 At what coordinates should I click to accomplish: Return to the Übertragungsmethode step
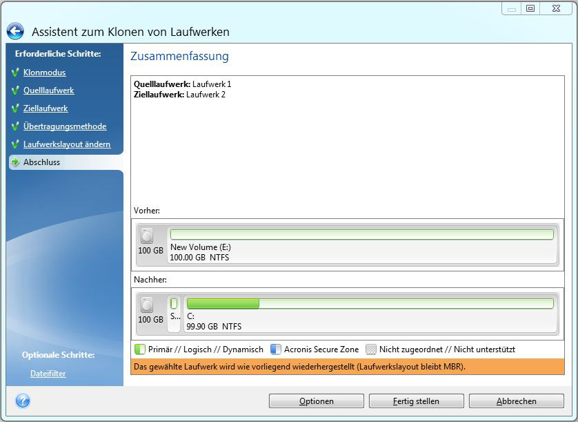point(64,126)
